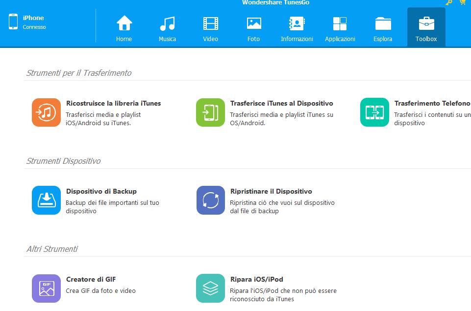Click the Ripristinare il Dispositivo sync icon
The width and height of the screenshot is (471, 311).
click(x=210, y=200)
